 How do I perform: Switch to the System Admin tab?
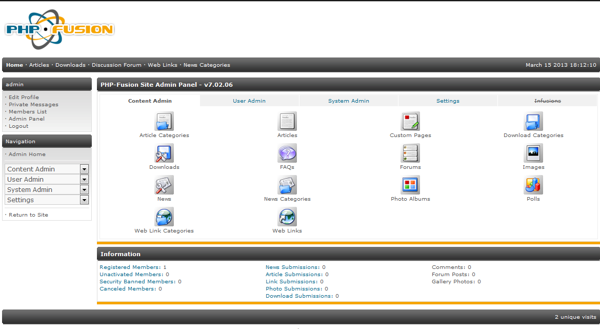pyautogui.click(x=349, y=101)
